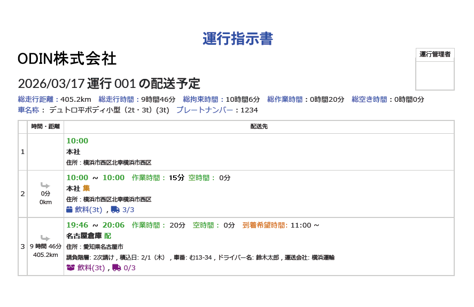Click the 時間・距離 column header
Screen dimensions: 474x307
tap(45, 127)
